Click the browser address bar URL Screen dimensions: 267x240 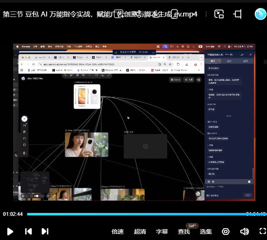[x=79, y=64]
